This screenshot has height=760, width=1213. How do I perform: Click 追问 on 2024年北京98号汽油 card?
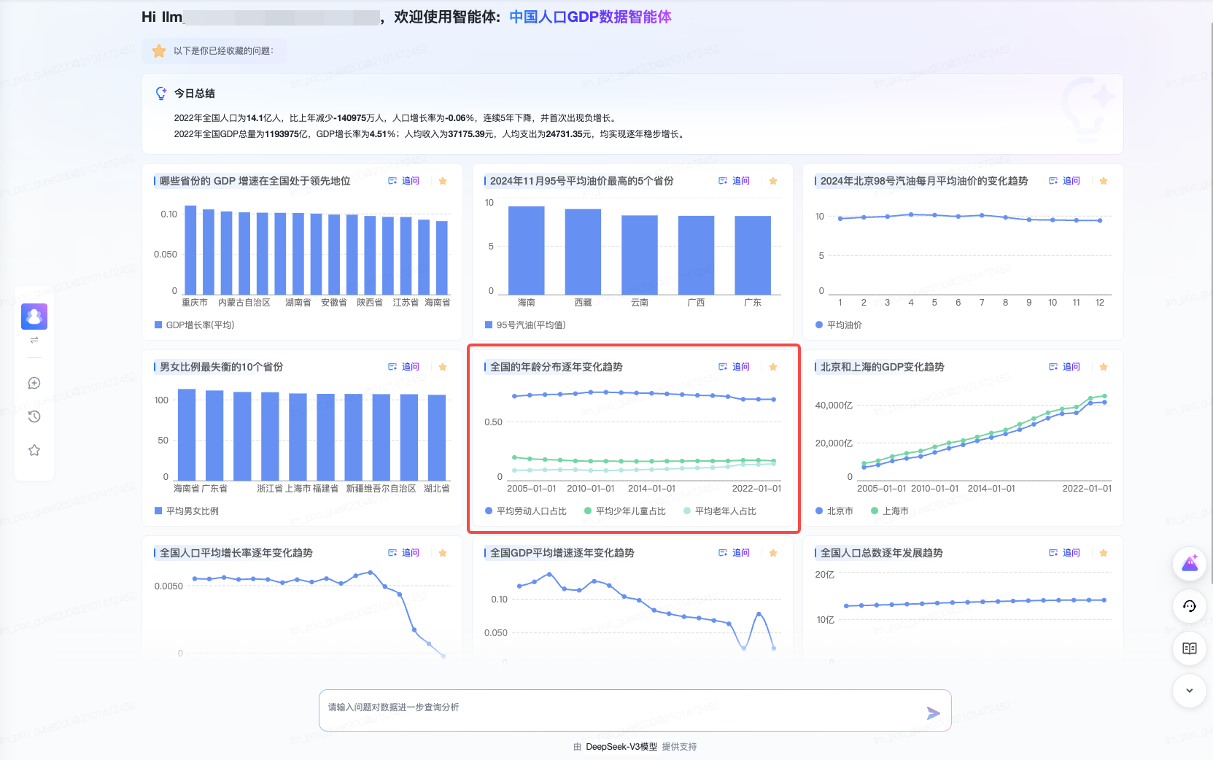[1065, 181]
